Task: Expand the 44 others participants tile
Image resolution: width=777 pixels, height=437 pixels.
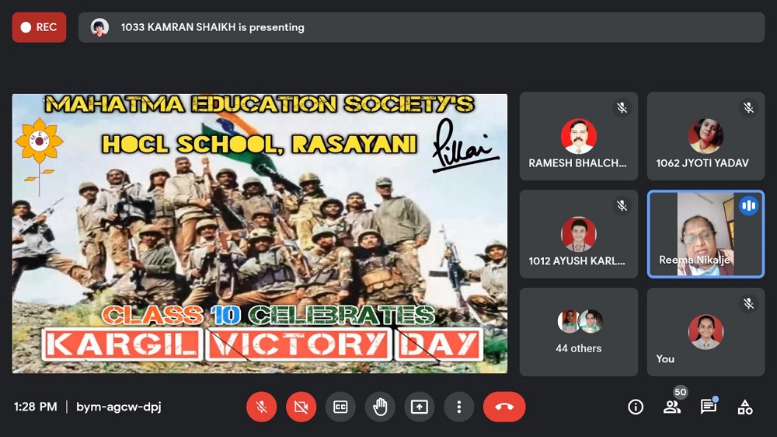Action: point(578,332)
